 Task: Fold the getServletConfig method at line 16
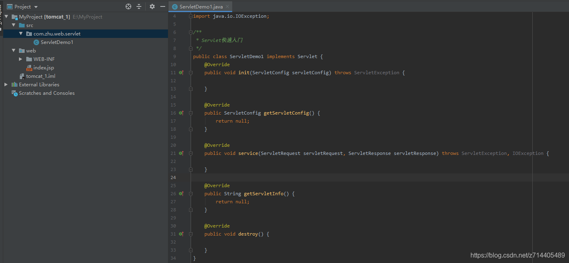point(191,113)
